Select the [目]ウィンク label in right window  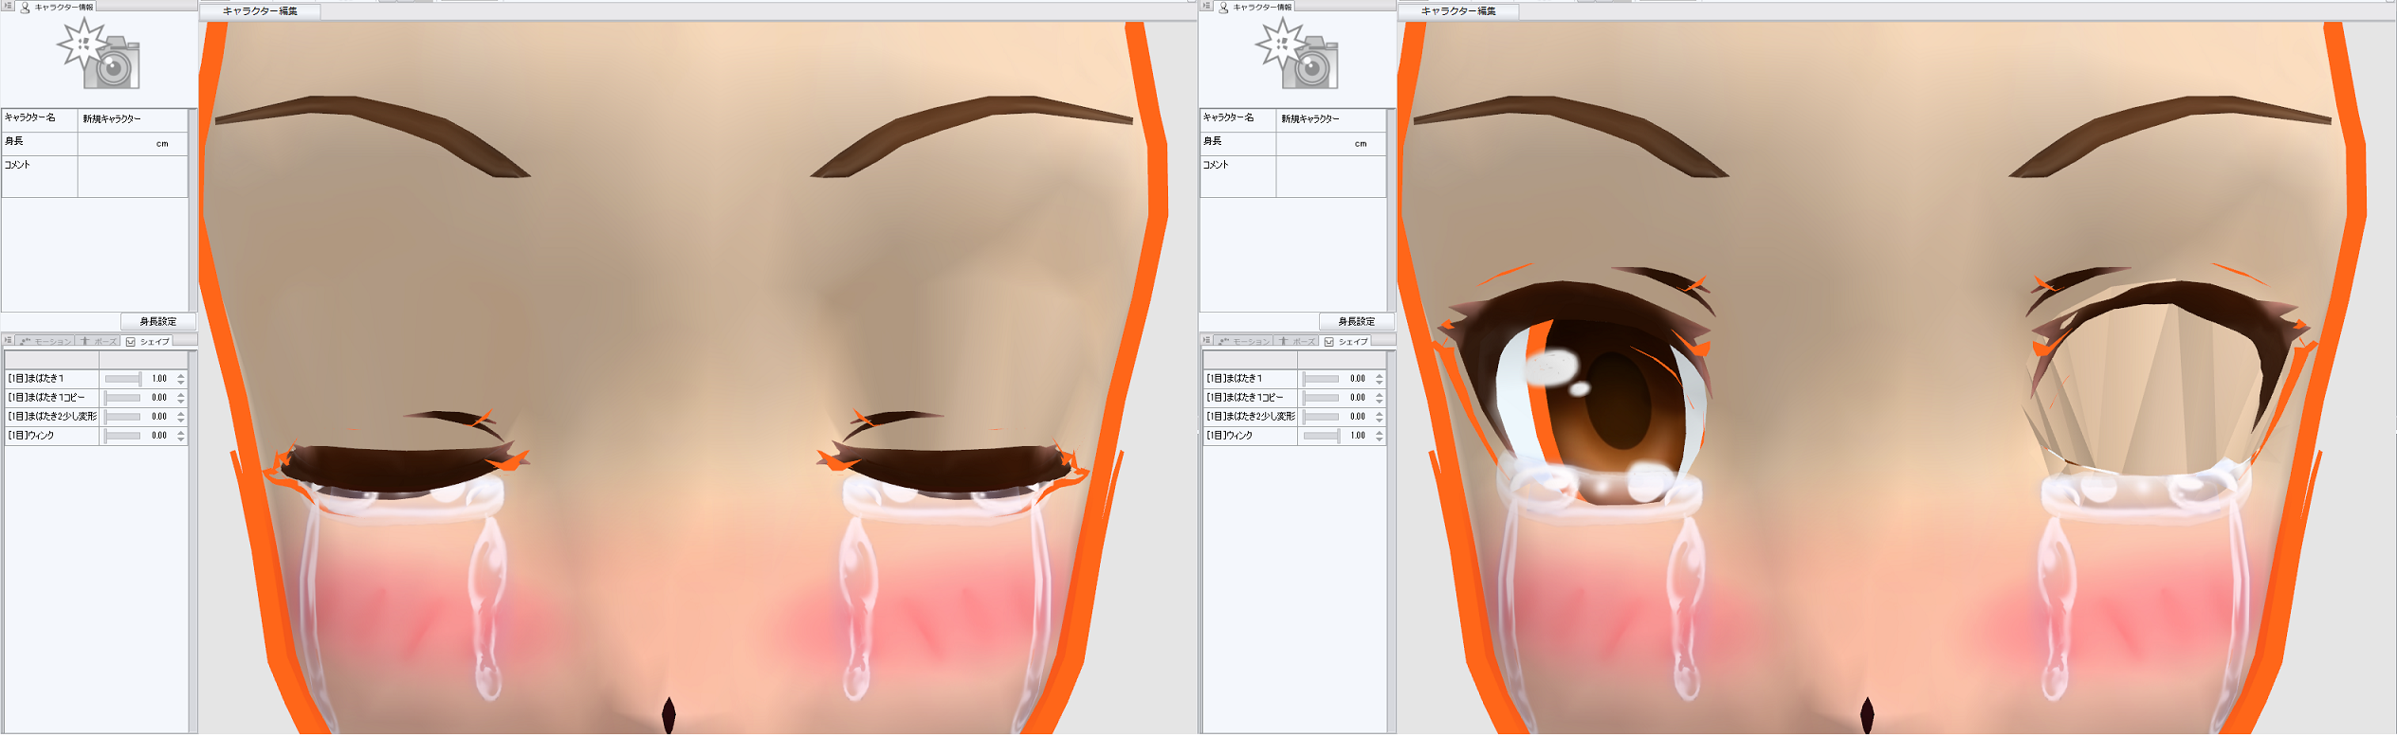(1230, 436)
